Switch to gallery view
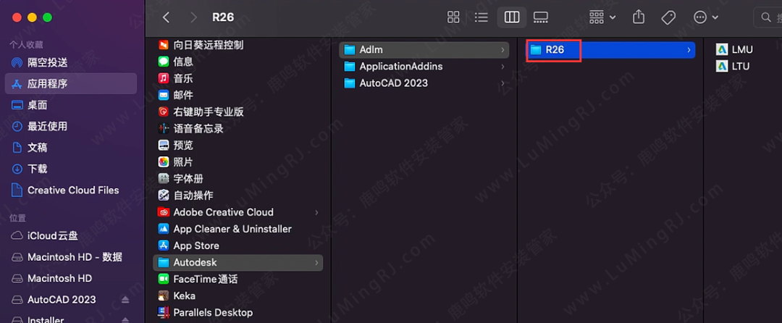This screenshot has height=323, width=782. 540,17
